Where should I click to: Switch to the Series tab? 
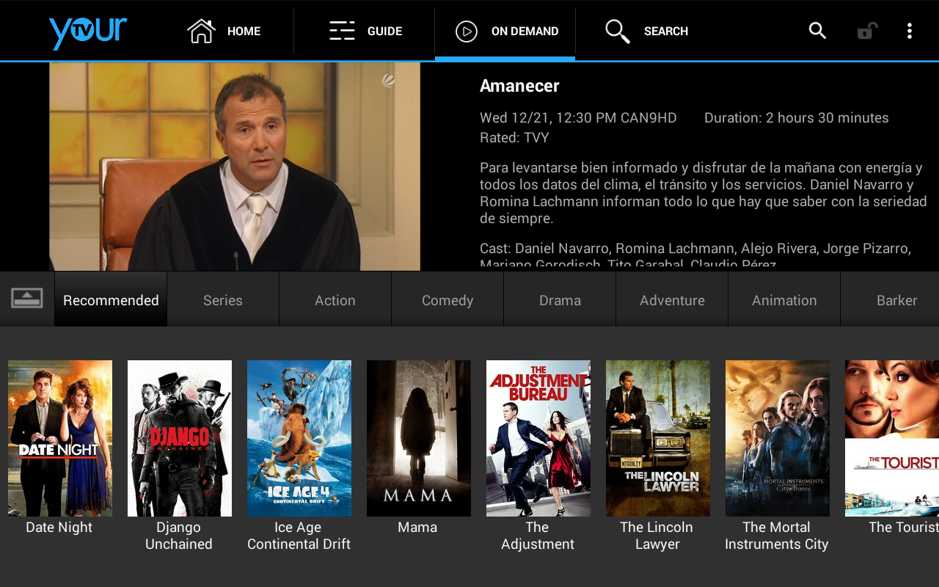tap(223, 299)
